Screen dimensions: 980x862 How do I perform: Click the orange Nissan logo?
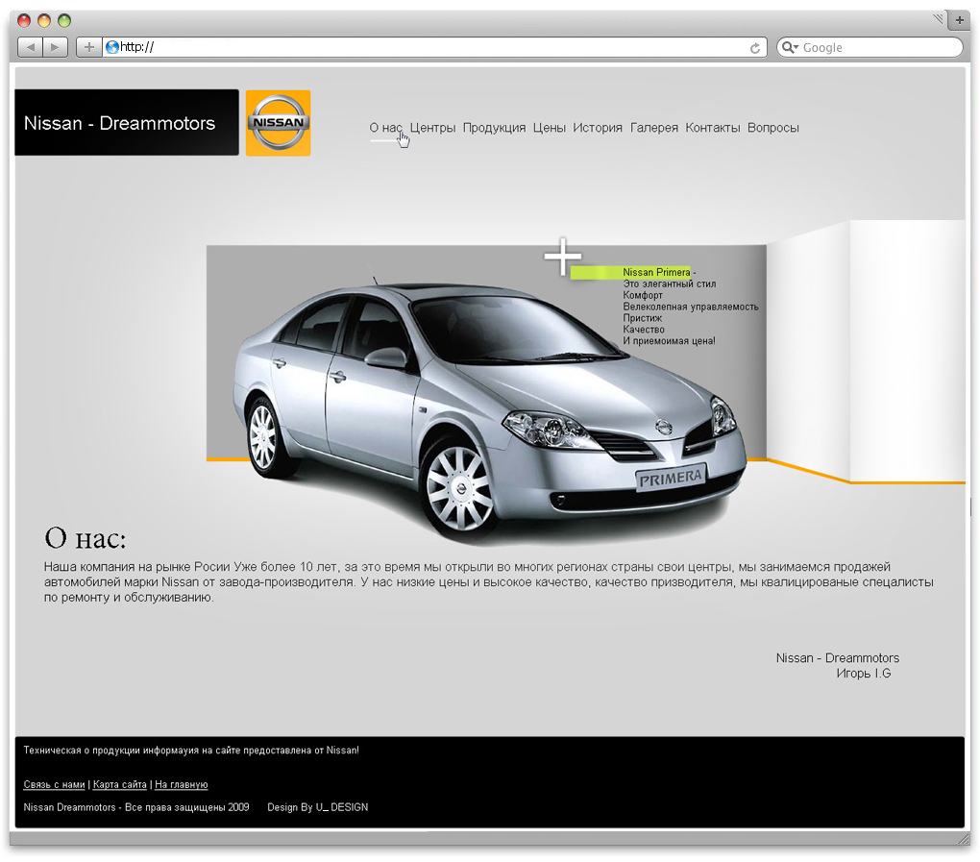[x=278, y=123]
